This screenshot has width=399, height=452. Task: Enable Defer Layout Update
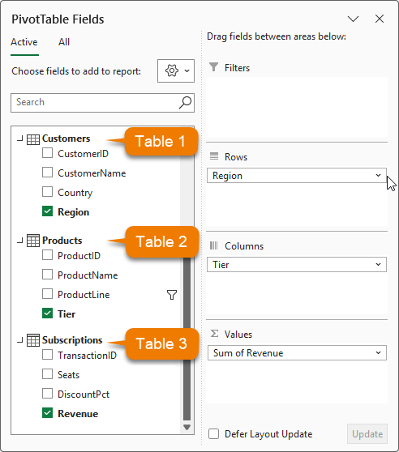point(214,434)
